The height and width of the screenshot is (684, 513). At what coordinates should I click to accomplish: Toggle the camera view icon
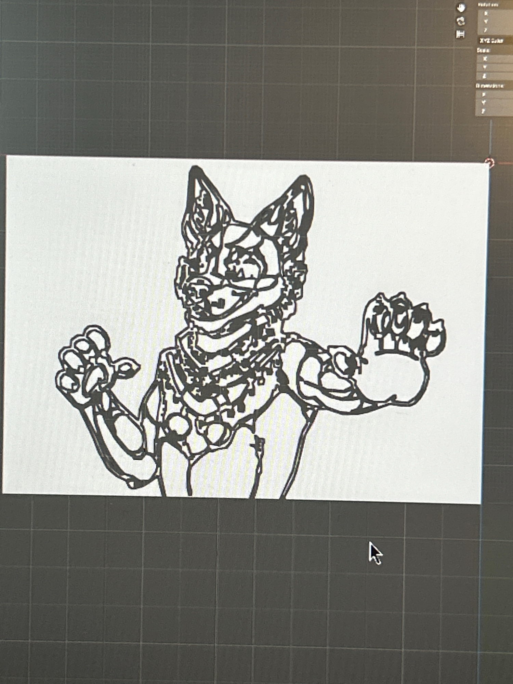tap(461, 21)
